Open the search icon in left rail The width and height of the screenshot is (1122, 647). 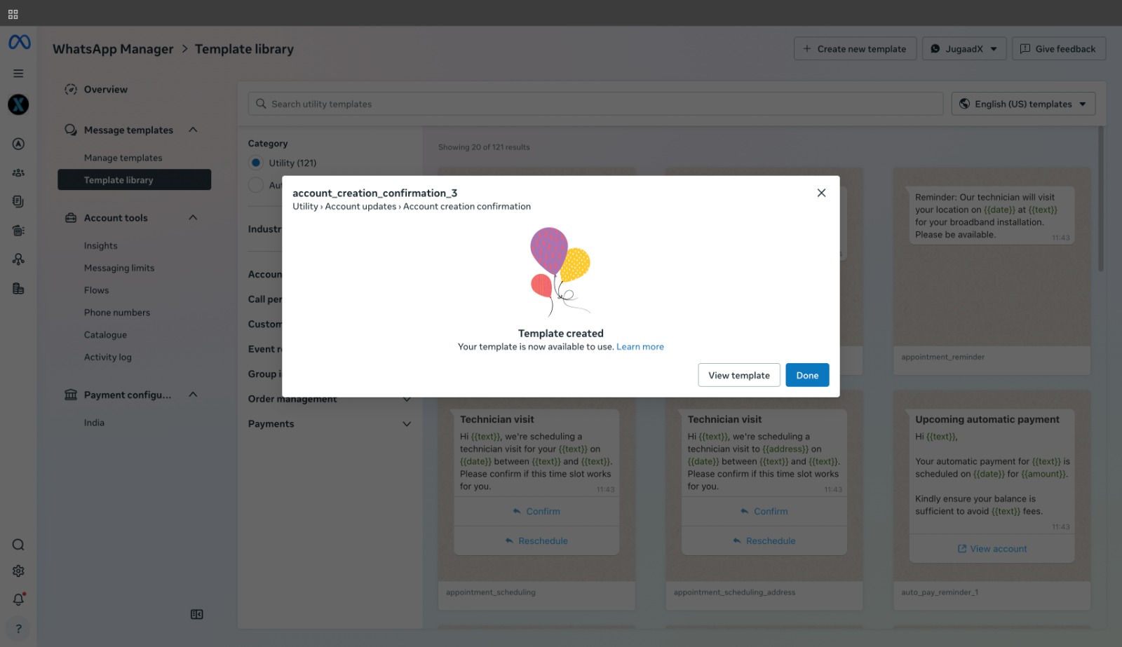pyautogui.click(x=19, y=545)
